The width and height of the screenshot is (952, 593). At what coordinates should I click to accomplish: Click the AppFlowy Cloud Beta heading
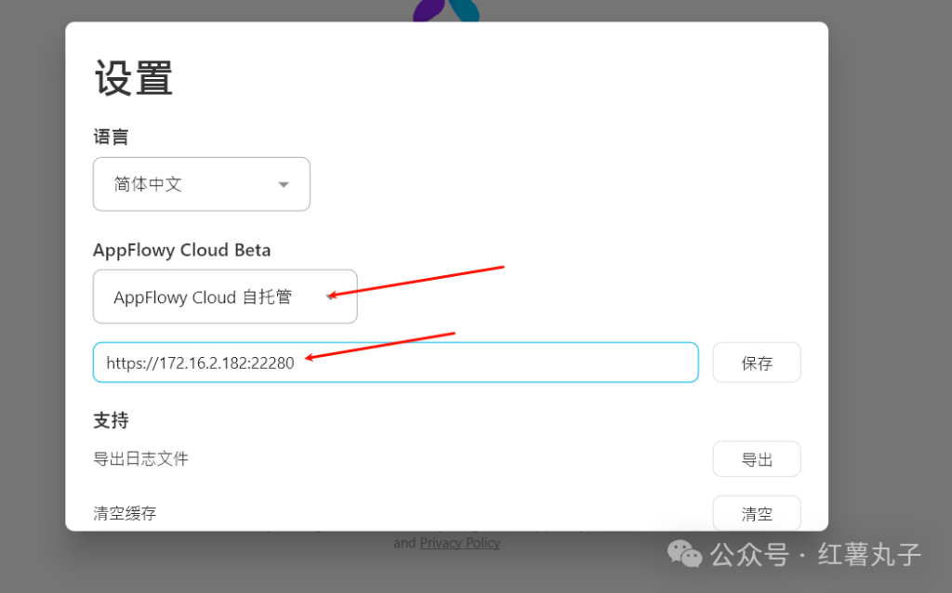[181, 249]
